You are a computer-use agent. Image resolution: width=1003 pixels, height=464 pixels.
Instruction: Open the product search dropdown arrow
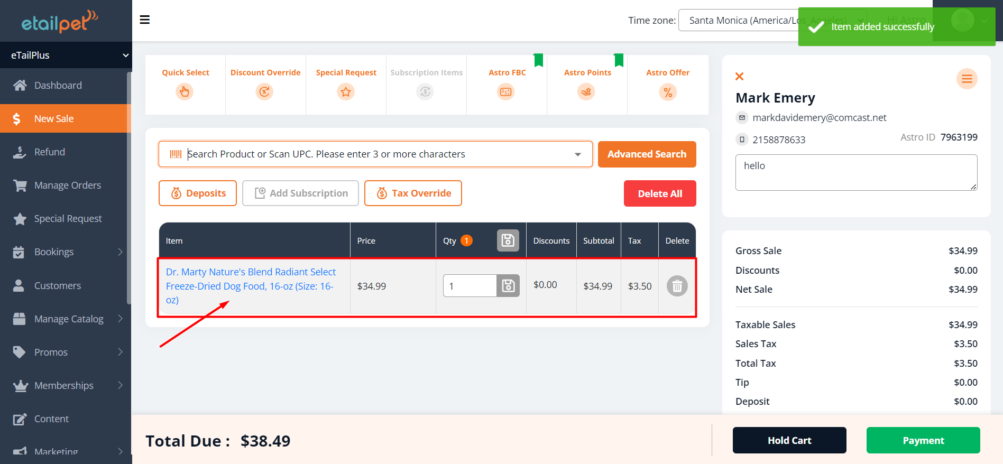click(578, 154)
